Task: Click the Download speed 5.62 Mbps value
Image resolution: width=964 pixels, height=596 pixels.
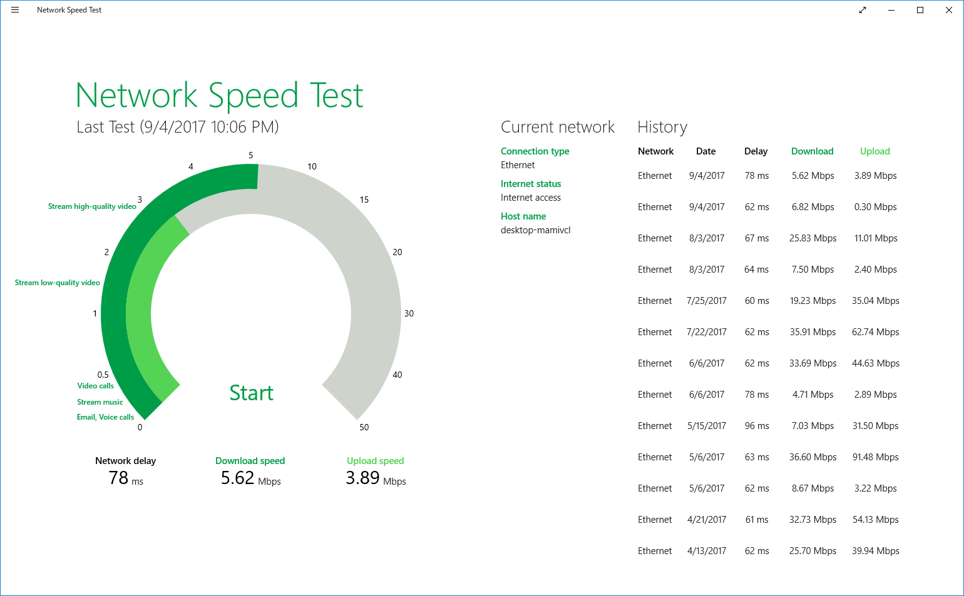Action: pyautogui.click(x=250, y=478)
